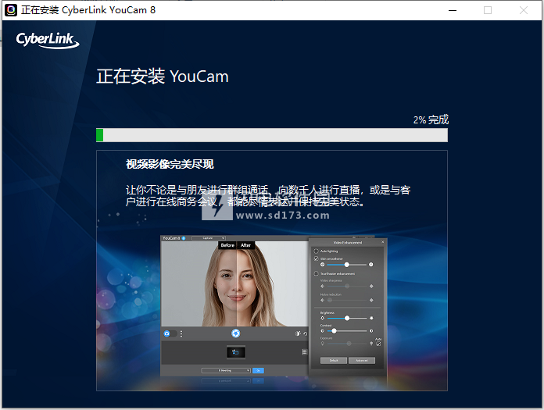Click the green installation progress bar

tap(272, 135)
